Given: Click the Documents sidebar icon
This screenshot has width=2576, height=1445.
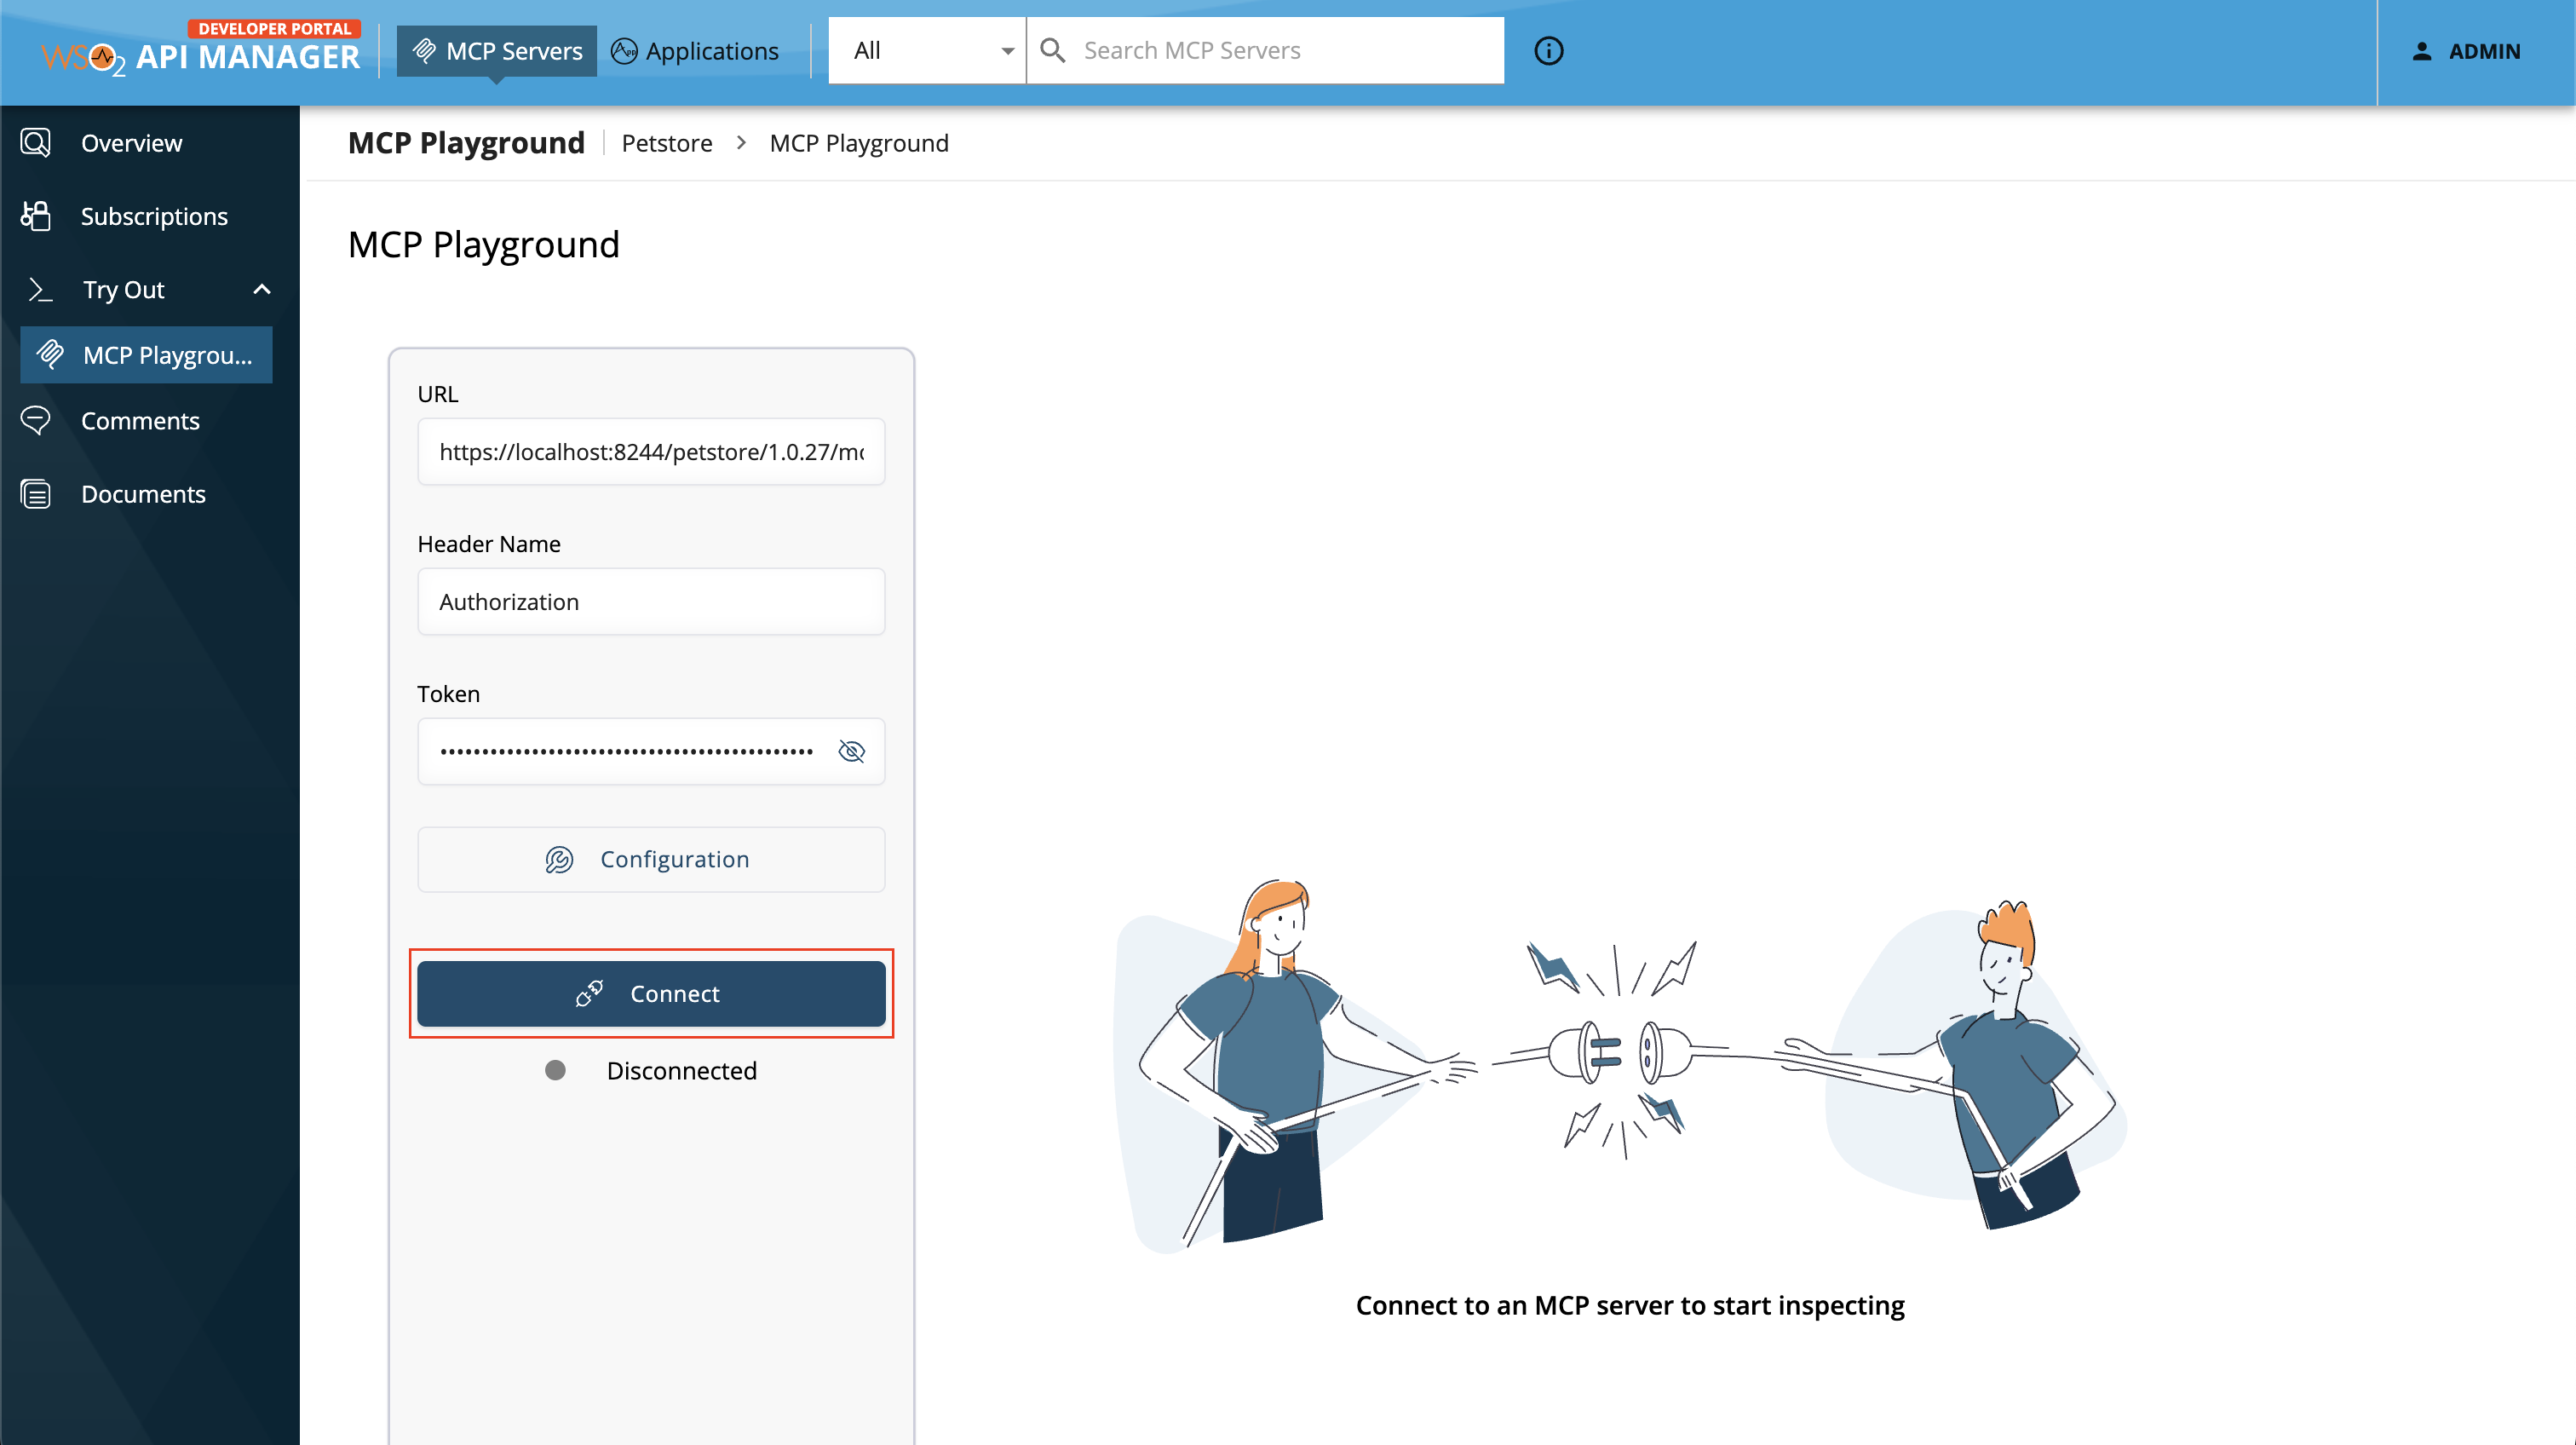Looking at the screenshot, I should pos(36,494).
